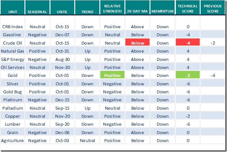Image resolution: width=227 pixels, height=152 pixels.
Task: Select the 20 DAY MA header
Action: (x=137, y=12)
